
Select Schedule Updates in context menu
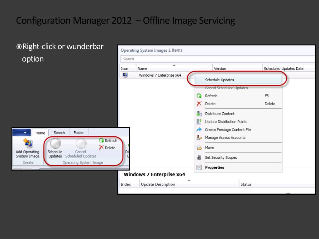pyautogui.click(x=238, y=80)
